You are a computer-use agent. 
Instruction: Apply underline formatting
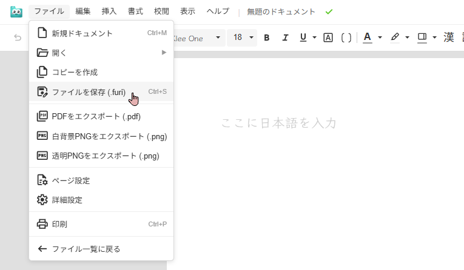(x=303, y=38)
